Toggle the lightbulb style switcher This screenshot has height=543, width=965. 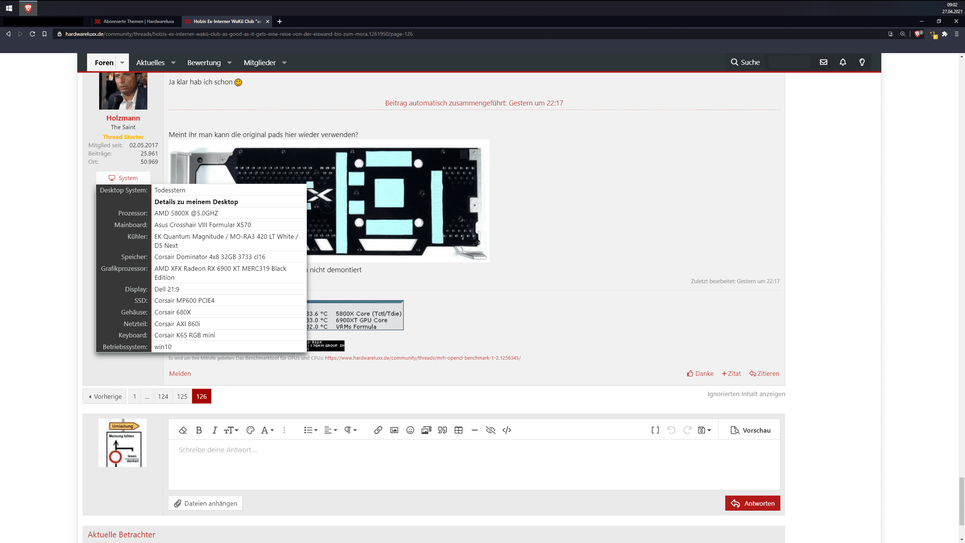pyautogui.click(x=862, y=62)
